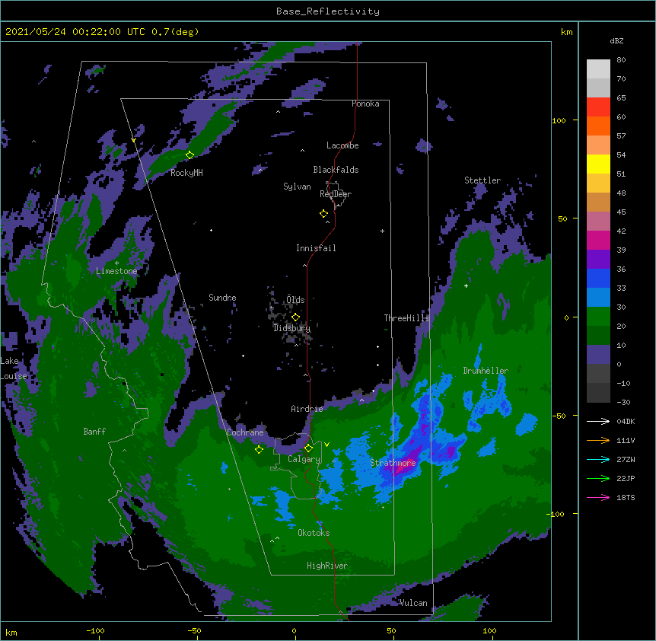The width and height of the screenshot is (656, 641).
Task: Click the Innisfail label on the map
Action: 316,248
